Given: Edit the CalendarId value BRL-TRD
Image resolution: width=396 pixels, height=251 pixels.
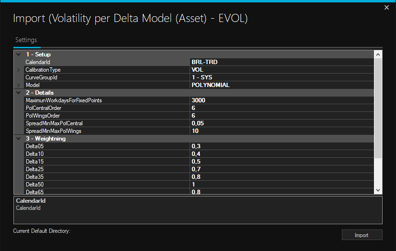Looking at the screenshot, I should [x=281, y=62].
